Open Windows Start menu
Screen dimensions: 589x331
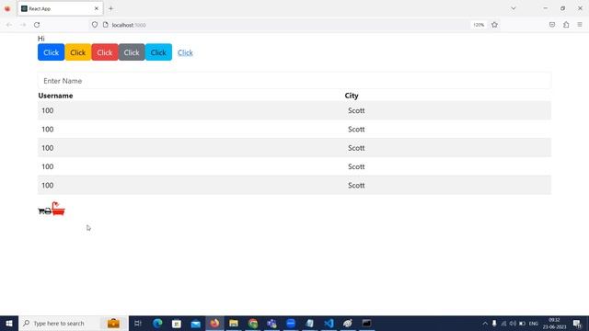tap(9, 323)
